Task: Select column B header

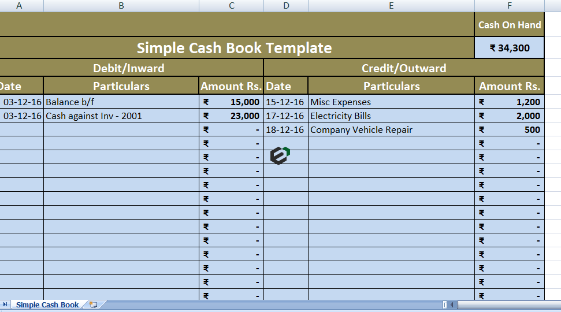Action: click(x=121, y=6)
